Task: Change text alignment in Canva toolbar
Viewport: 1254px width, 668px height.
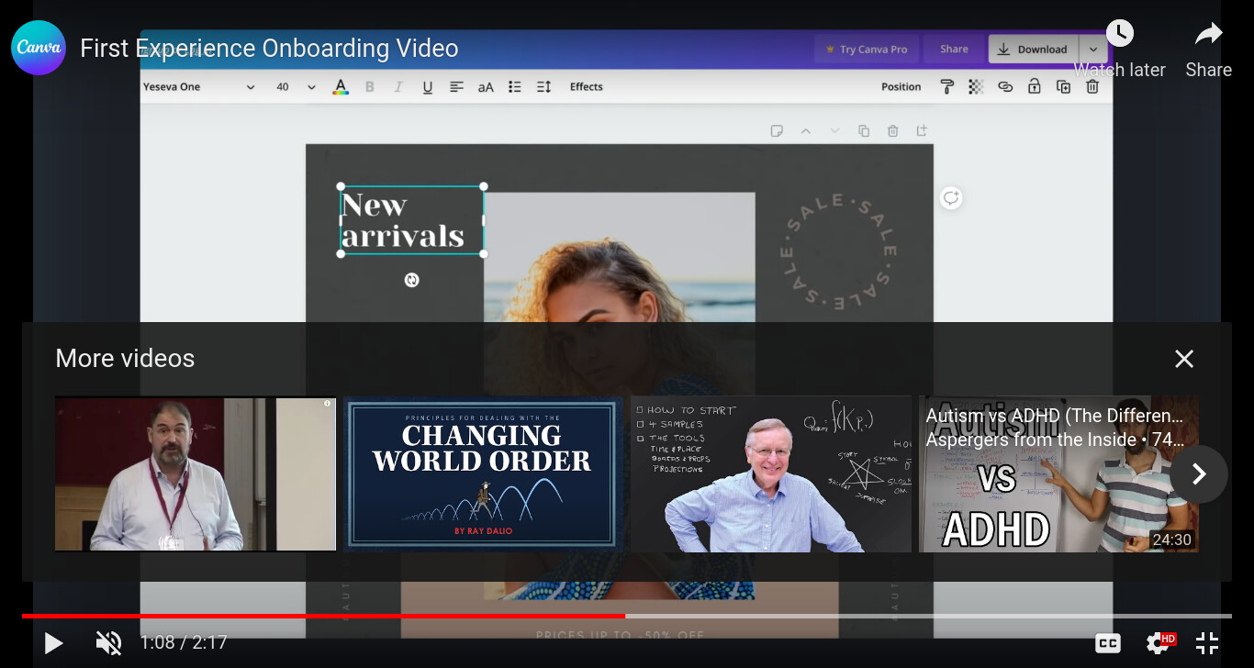Action: (x=456, y=87)
